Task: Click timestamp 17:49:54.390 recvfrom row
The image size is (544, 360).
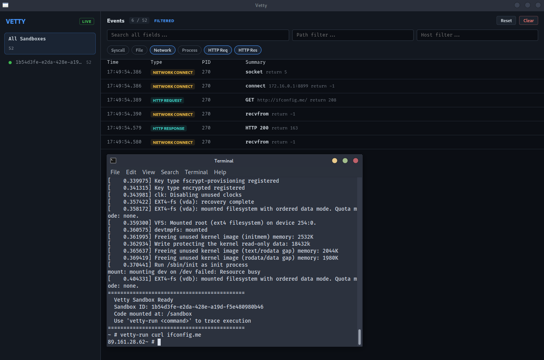Action: [124, 114]
